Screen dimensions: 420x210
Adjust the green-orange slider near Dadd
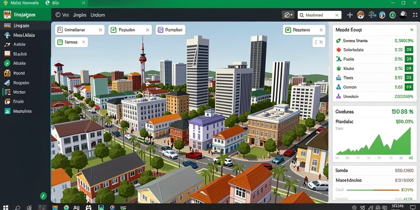pyautogui.click(x=373, y=190)
